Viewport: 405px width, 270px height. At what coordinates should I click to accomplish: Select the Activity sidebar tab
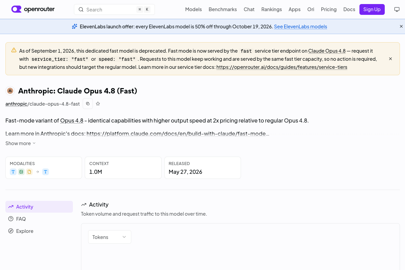[39, 207]
